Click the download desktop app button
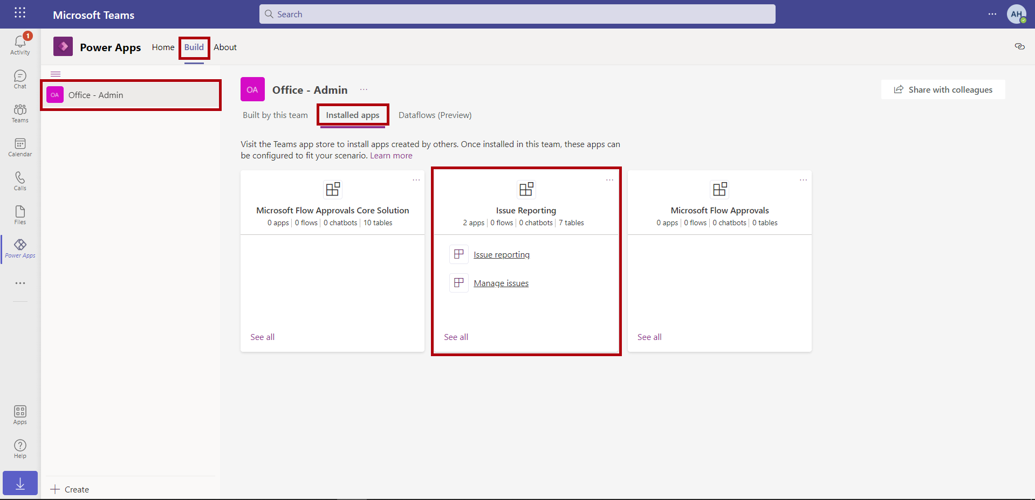 click(20, 483)
